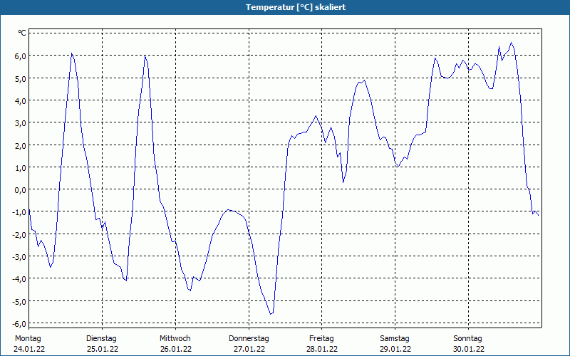Click the 6,0 y-axis label
Image resolution: width=570 pixels, height=356 pixels.
[x=21, y=56]
